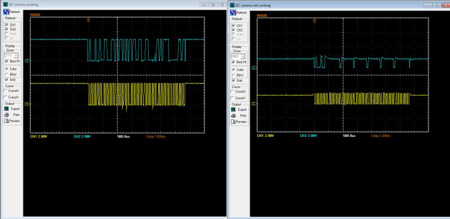Enable CursorX in 'I2C comms working' window

click(6, 91)
